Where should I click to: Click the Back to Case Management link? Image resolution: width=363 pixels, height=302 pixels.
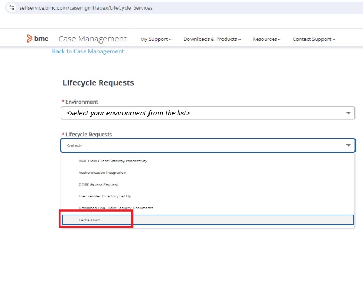(88, 51)
